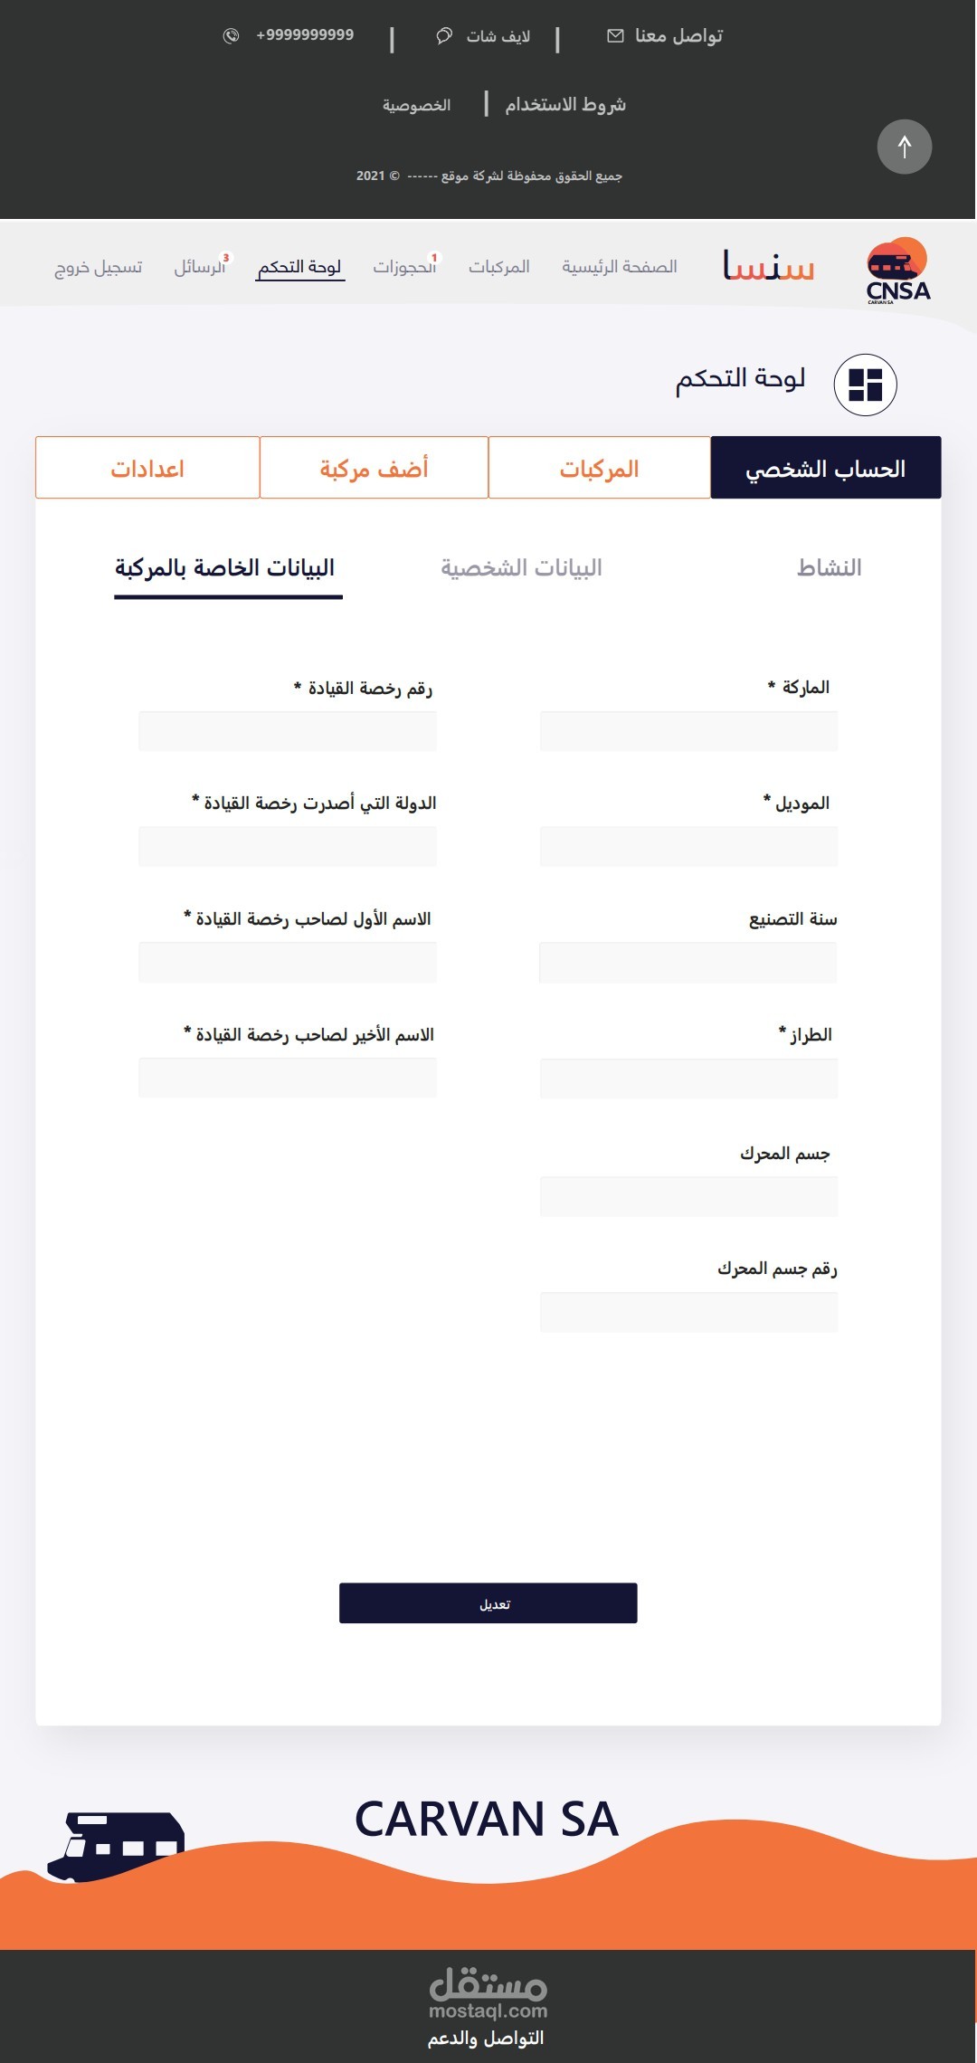Switch to البيانات الشخصية sub-tab
This screenshot has height=2063, width=977.
click(521, 568)
